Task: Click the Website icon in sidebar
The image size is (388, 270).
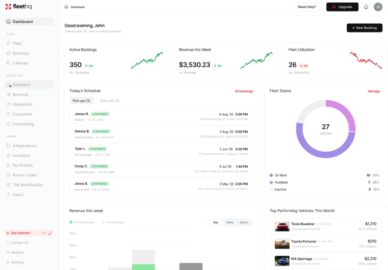Action: (x=7, y=253)
